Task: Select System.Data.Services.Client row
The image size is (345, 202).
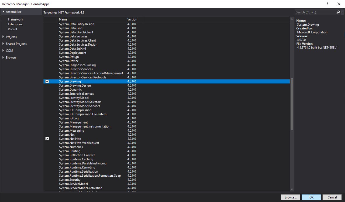Action: 167,40
